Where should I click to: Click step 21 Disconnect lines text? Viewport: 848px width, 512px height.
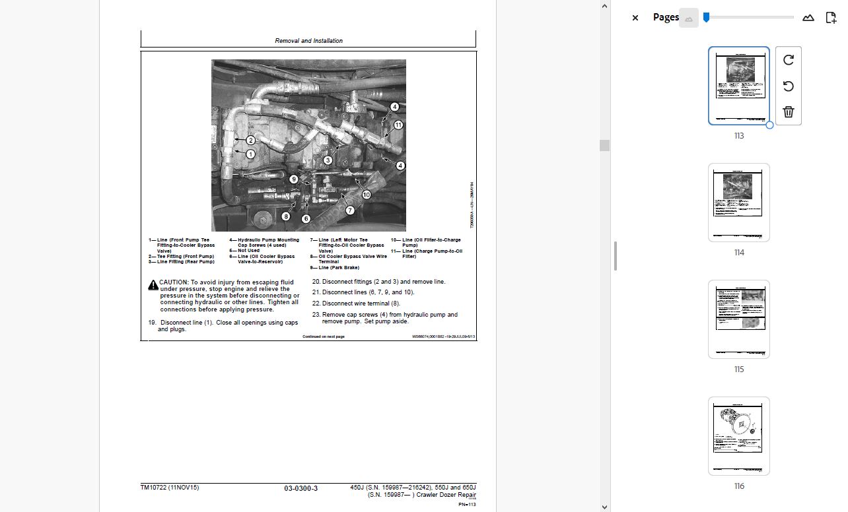(x=363, y=292)
